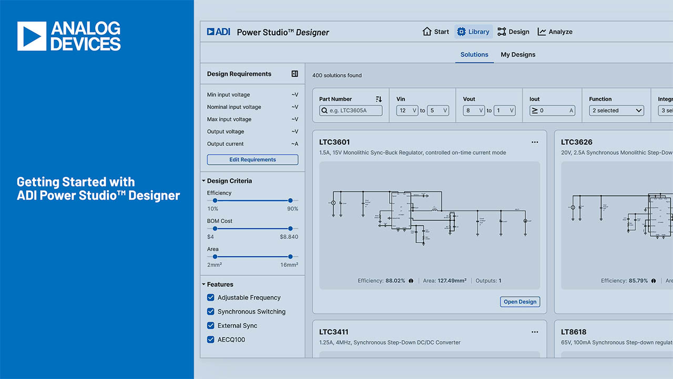Open the three-dot menu on the LTC3601 card
This screenshot has width=673, height=379.
(x=535, y=142)
